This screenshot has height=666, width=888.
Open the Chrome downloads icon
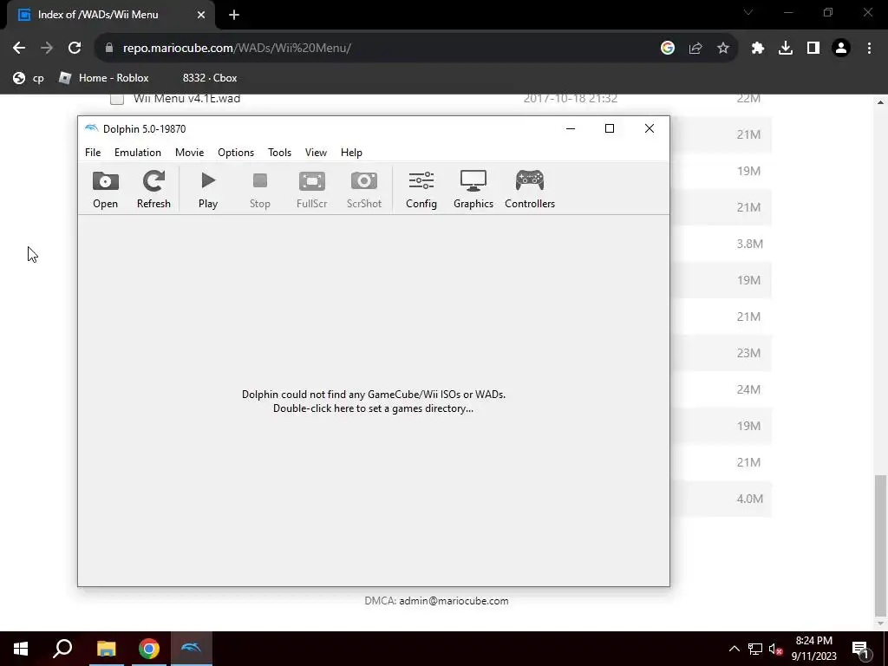pyautogui.click(x=786, y=49)
